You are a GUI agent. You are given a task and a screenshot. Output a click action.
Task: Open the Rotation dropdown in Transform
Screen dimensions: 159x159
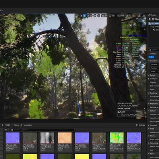point(155,68)
